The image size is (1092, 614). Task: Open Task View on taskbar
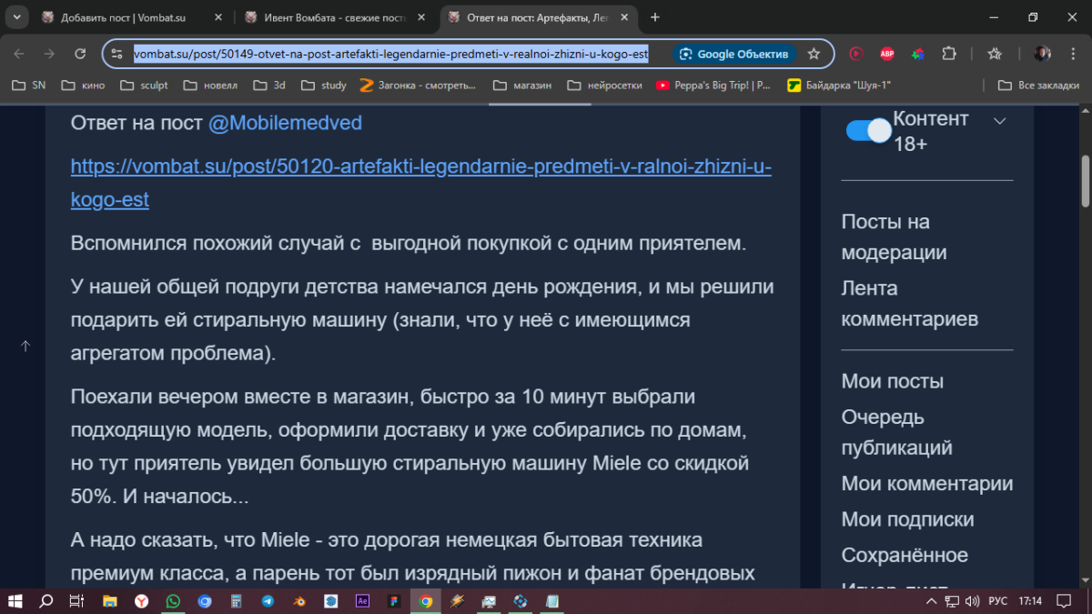pos(76,601)
